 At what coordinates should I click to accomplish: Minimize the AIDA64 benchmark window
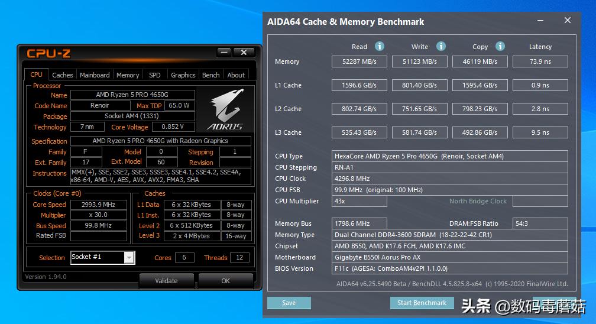coord(540,21)
